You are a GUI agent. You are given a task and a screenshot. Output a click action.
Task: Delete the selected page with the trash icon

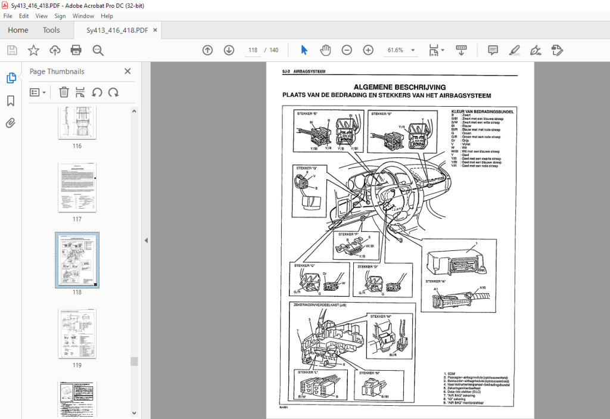[x=64, y=92]
